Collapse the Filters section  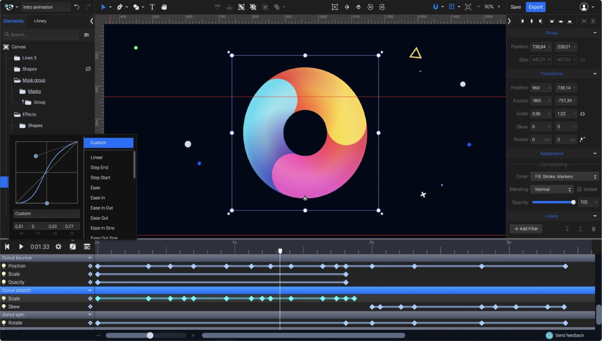pos(595,216)
